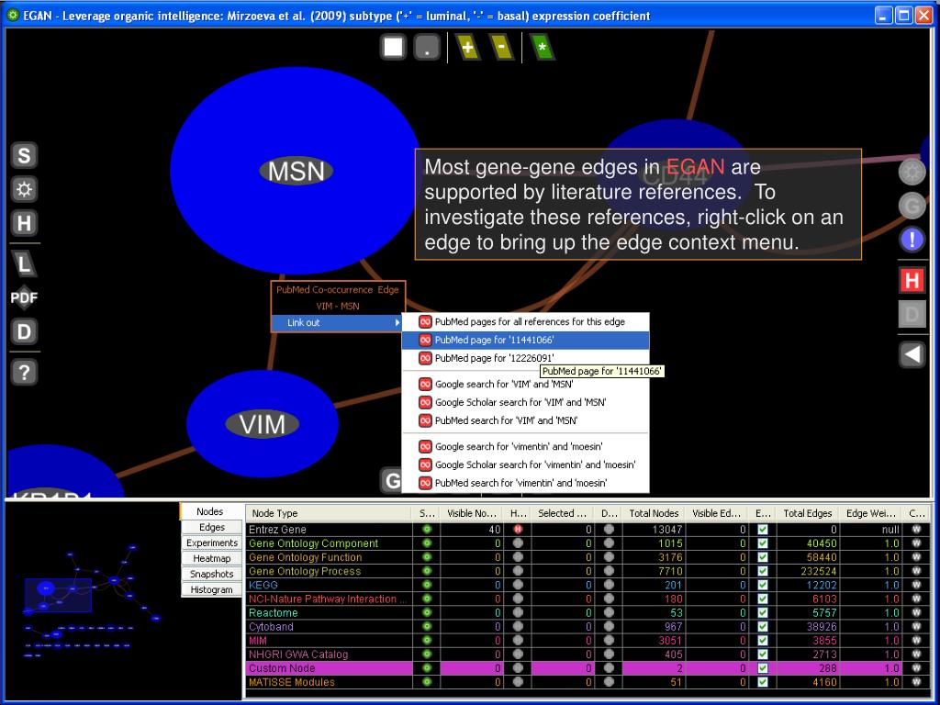This screenshot has height=705, width=940.
Task: Select Google Scholar search for 'vimentin' and 'moesin'
Action: (x=525, y=464)
